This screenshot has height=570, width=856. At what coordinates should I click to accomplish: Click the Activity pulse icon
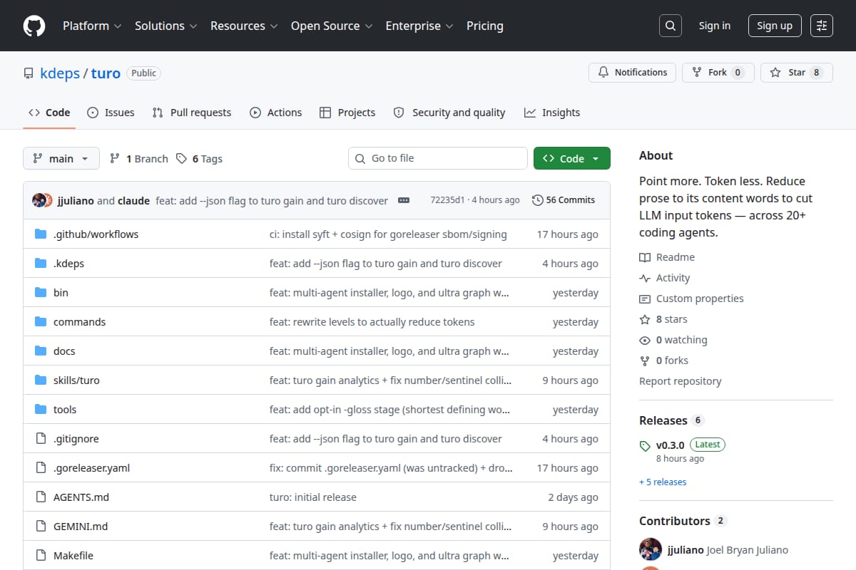pos(645,278)
